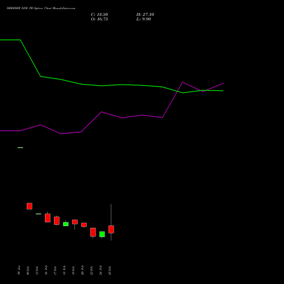Click the 30 Jan date axis label
The width and height of the screenshot is (284, 284).
tap(19, 270)
